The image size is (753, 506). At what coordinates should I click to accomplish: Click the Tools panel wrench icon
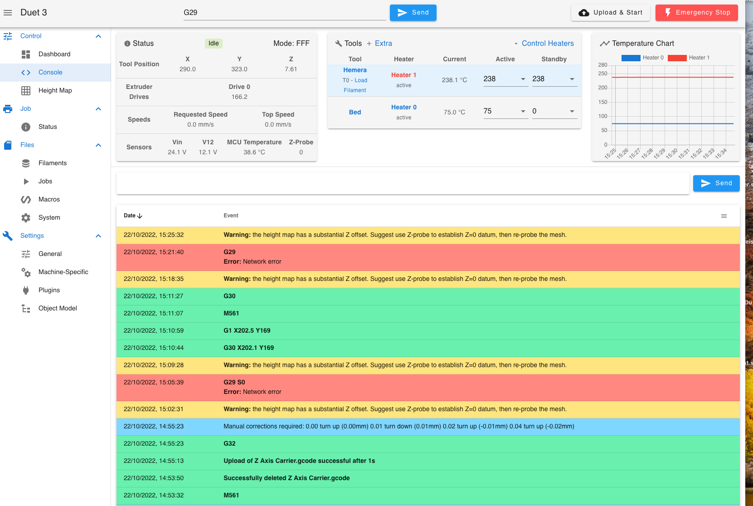pos(338,44)
